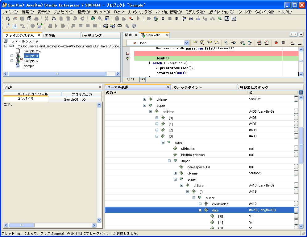Expand the childNodes #412 variable
The image size is (307, 237).
(x=200, y=204)
